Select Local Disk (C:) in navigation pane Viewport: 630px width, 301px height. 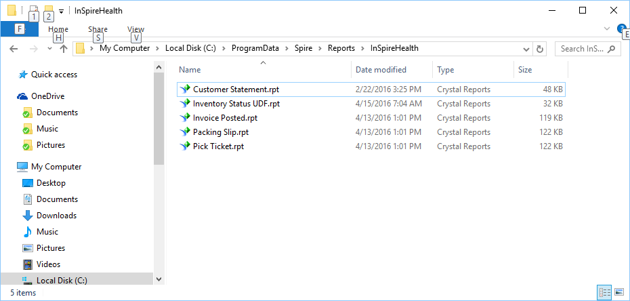click(61, 281)
